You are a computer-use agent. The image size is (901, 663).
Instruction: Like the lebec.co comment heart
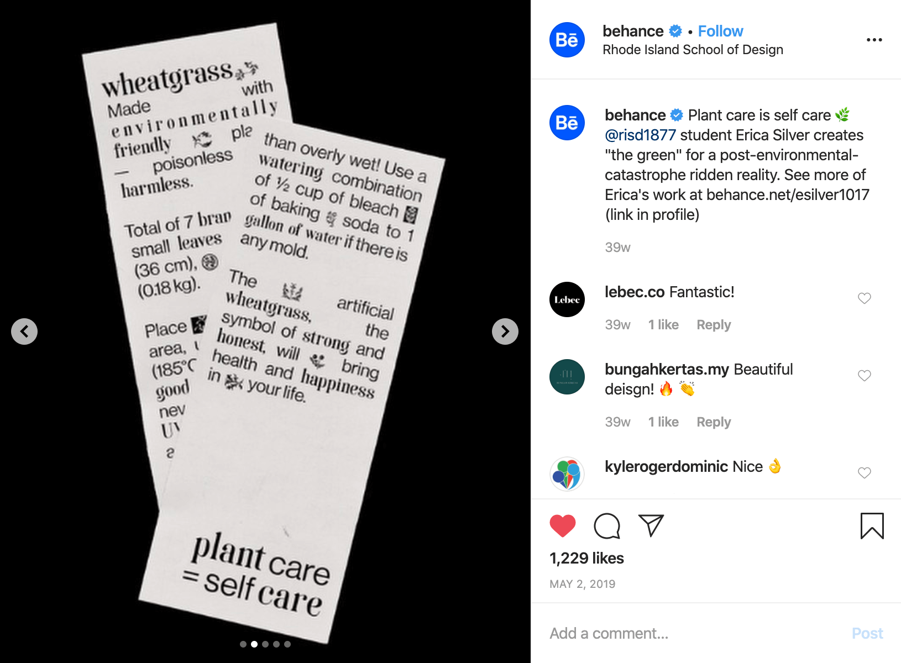coord(865,298)
